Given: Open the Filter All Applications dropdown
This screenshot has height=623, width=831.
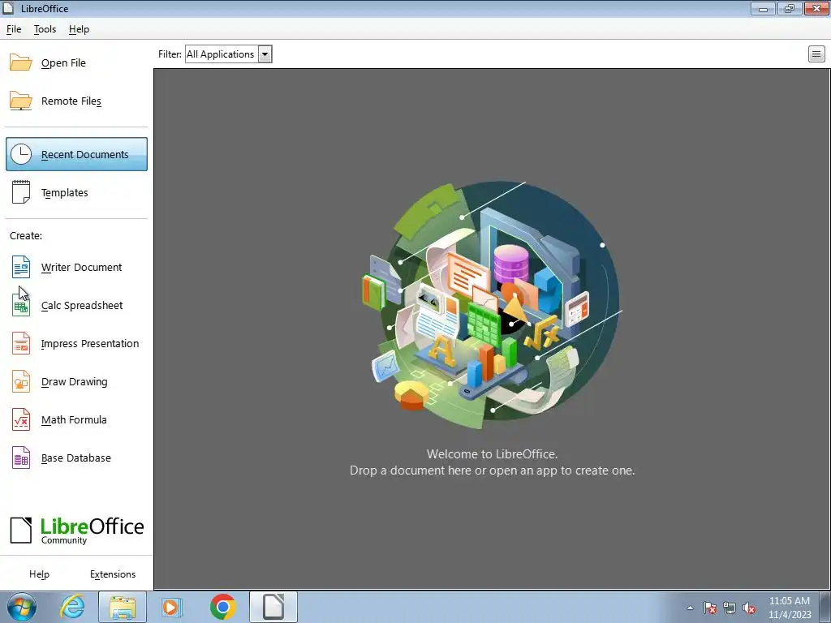Looking at the screenshot, I should pyautogui.click(x=228, y=54).
